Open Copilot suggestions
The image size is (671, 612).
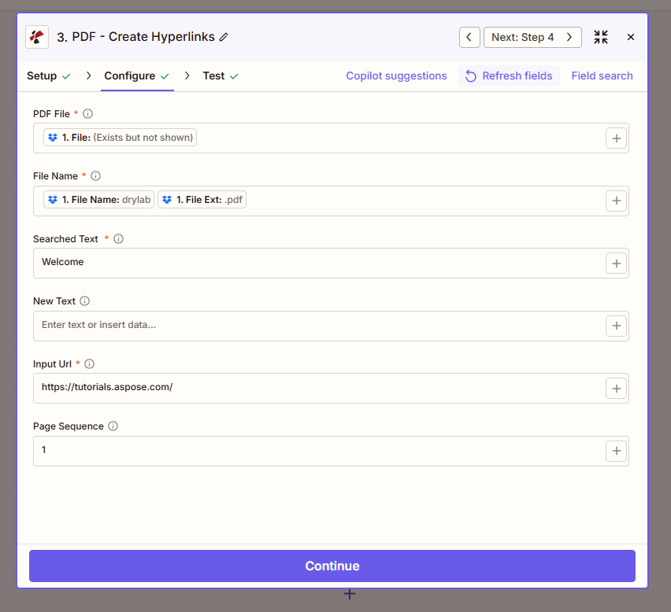tap(396, 76)
